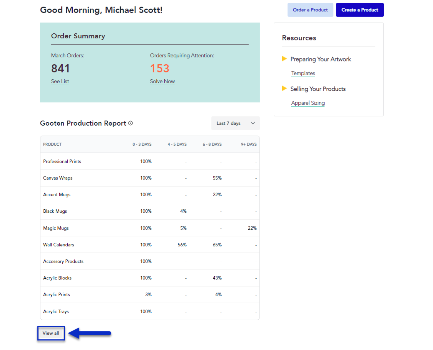This screenshot has width=433, height=350.
Task: Click the 9+ DAYS column header
Action: point(249,144)
